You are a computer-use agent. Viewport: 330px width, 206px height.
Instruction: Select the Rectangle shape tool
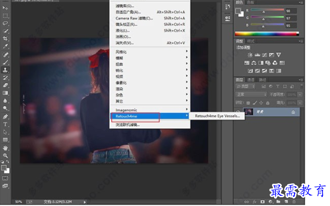coord(5,140)
